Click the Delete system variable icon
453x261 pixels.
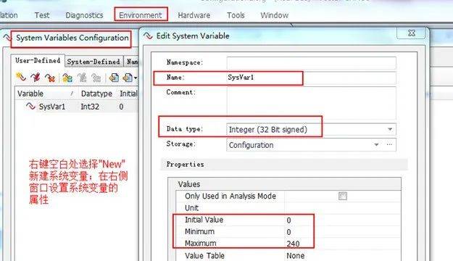(x=50, y=77)
